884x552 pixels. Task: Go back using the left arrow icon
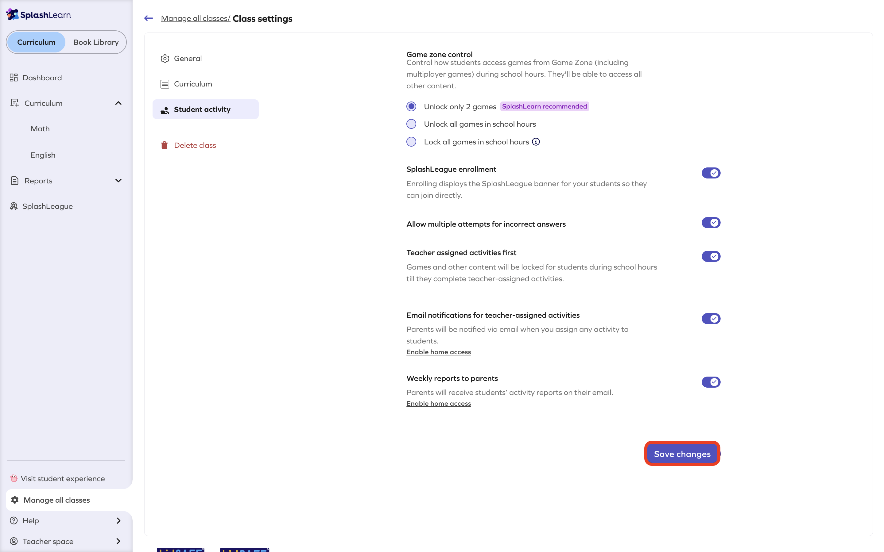point(148,18)
